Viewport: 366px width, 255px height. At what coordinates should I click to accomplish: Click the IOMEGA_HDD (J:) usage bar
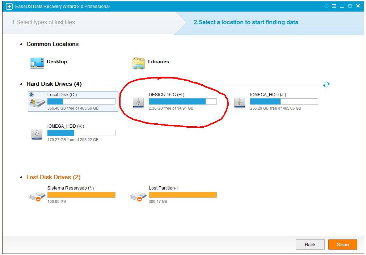pyautogui.click(x=284, y=102)
